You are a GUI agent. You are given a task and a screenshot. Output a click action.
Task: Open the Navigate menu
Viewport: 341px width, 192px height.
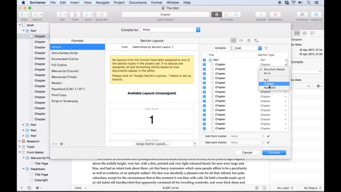(102, 3)
